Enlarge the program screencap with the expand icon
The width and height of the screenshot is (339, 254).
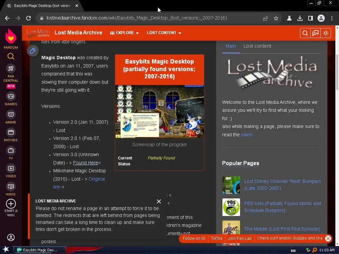click(198, 132)
